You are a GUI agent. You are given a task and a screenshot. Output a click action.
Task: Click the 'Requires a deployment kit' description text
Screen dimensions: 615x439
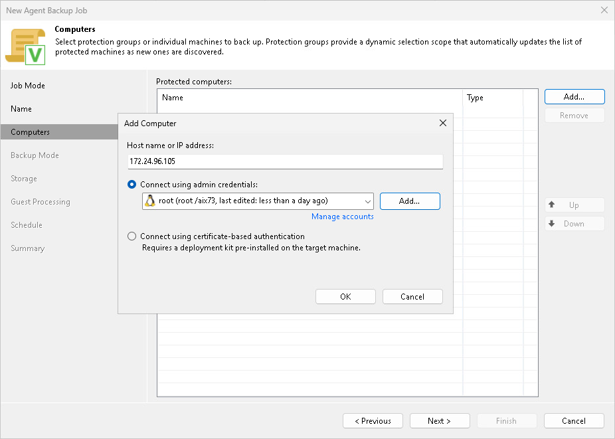click(x=251, y=248)
